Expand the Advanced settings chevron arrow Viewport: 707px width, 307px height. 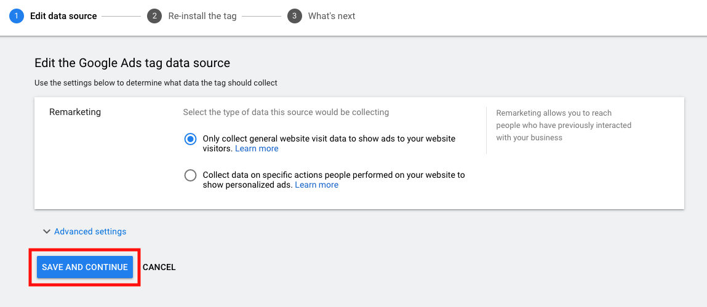46,231
